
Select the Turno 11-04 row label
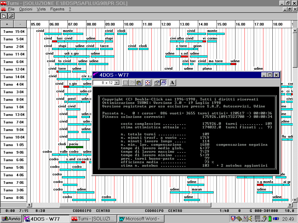pos(14,54)
